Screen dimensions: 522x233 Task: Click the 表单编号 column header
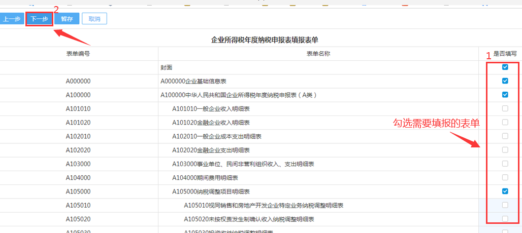pos(78,54)
